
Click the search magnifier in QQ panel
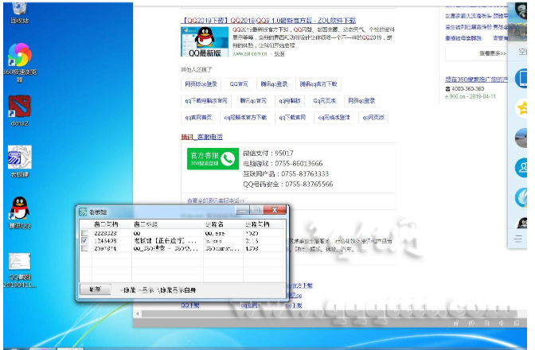[x=518, y=33]
